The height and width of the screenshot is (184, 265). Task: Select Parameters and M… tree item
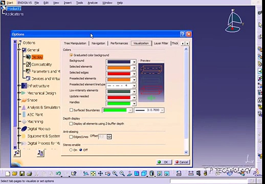point(46,71)
